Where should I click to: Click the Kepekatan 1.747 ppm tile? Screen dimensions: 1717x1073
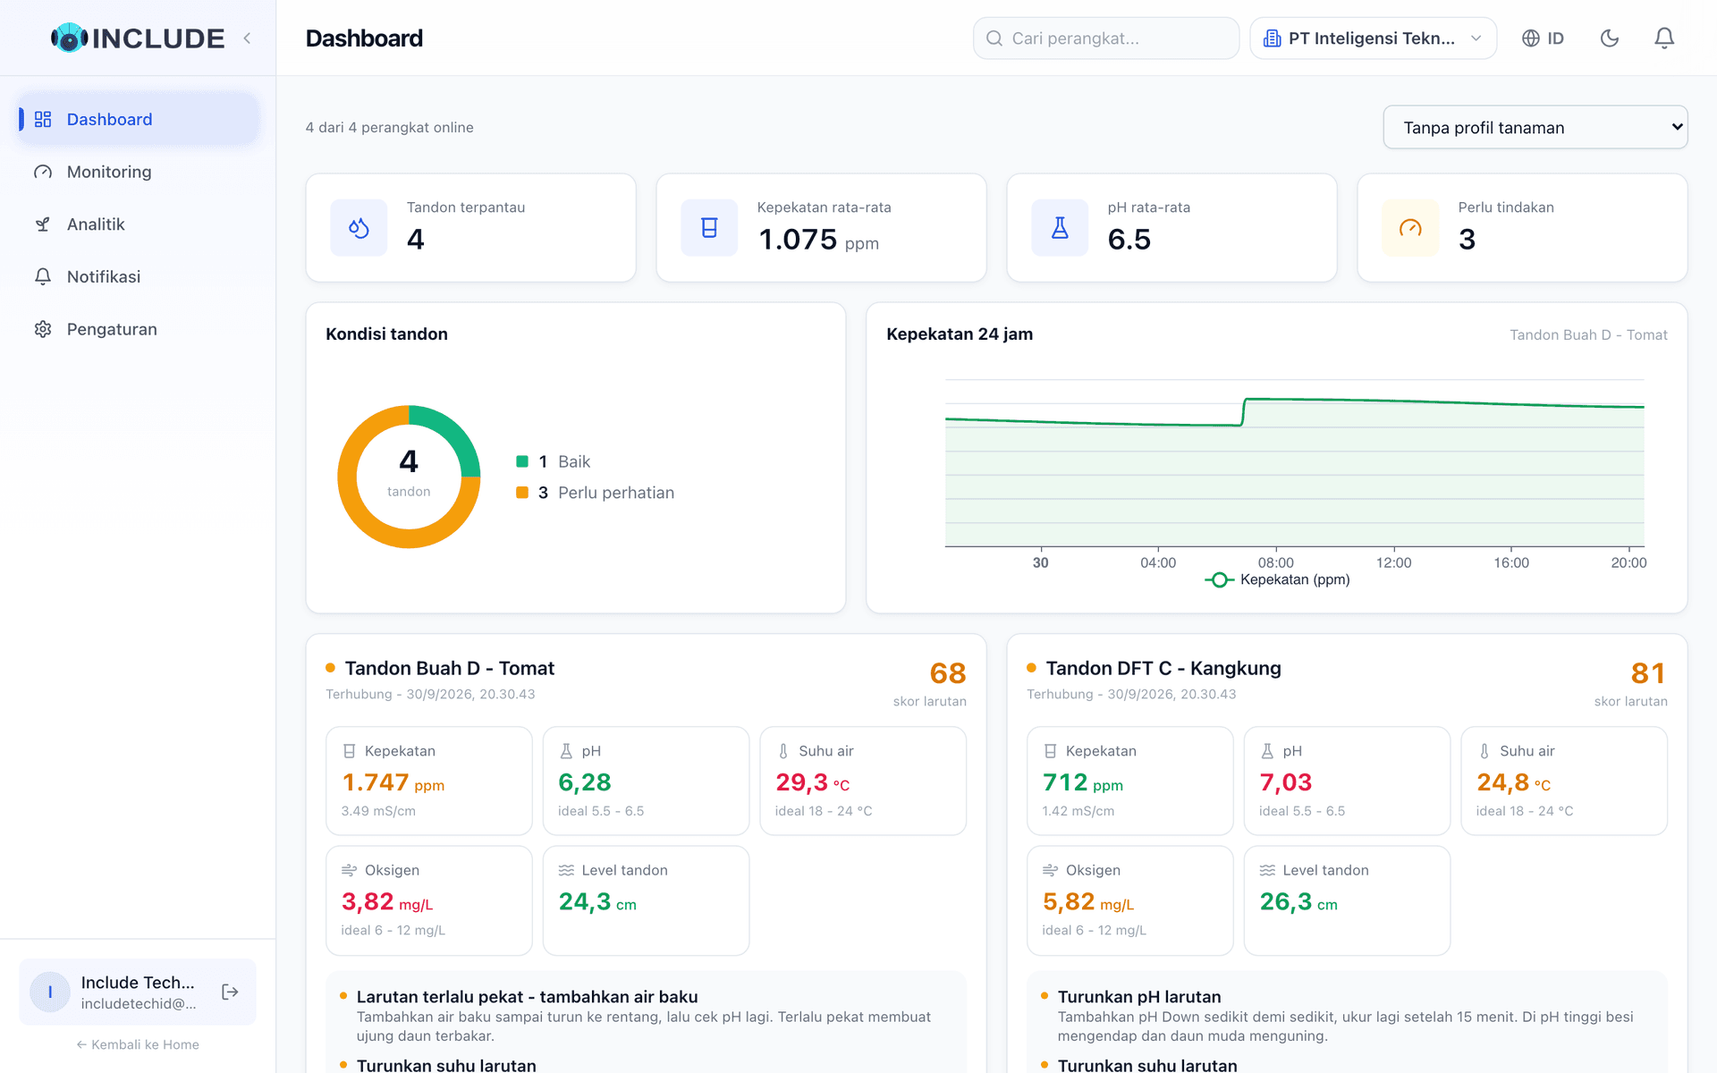(x=429, y=781)
